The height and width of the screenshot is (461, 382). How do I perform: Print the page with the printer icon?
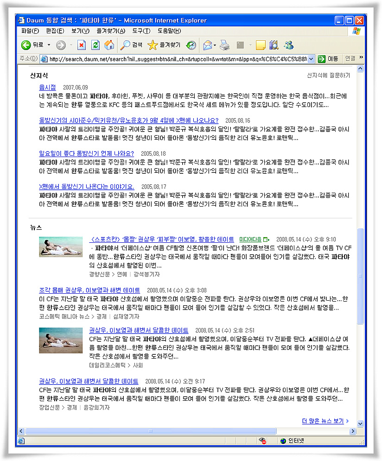pyautogui.click(x=224, y=45)
